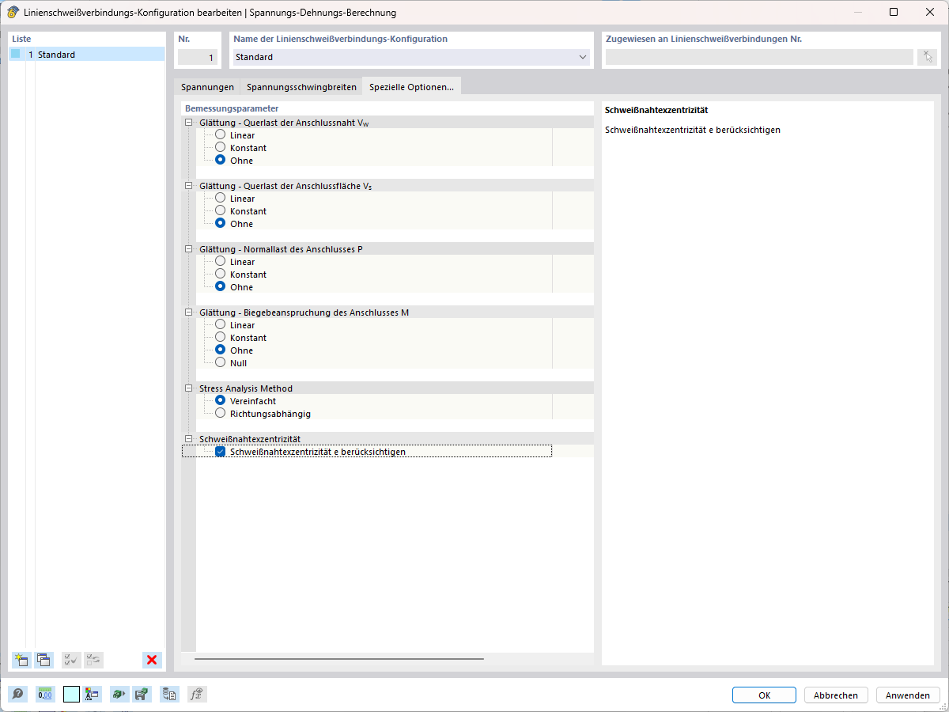
Task: Click the application icon in title bar
Action: tap(13, 13)
